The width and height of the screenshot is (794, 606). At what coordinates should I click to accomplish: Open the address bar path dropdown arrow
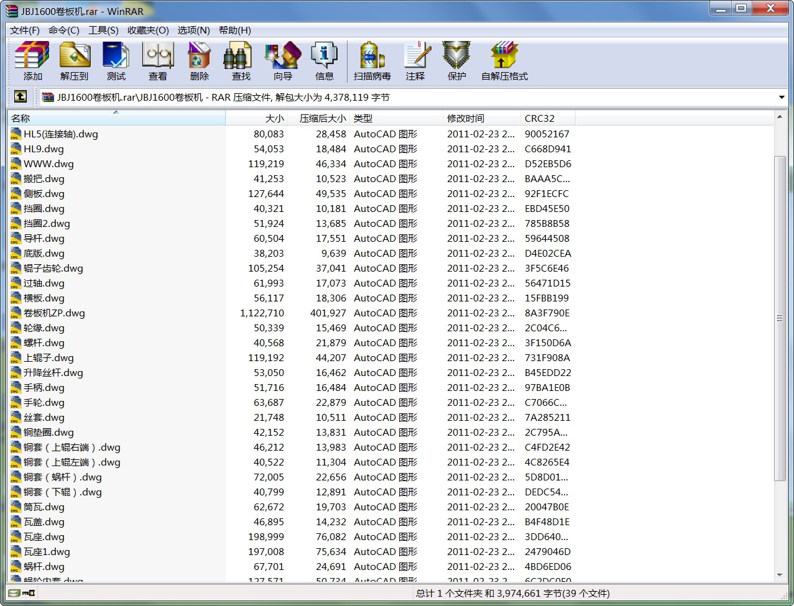pyautogui.click(x=782, y=97)
